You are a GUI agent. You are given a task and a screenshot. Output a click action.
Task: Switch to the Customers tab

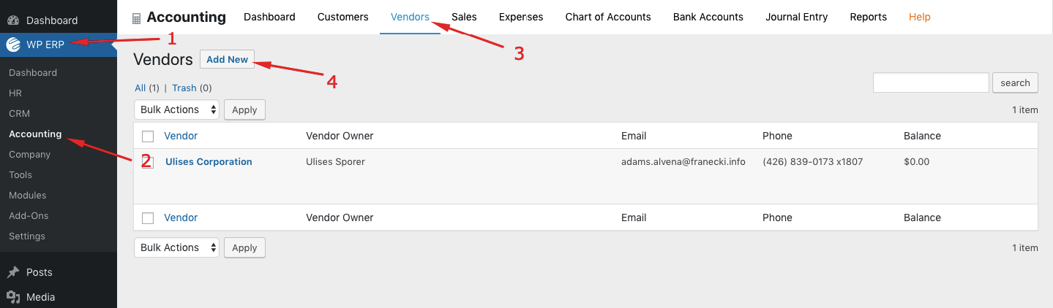coord(341,17)
